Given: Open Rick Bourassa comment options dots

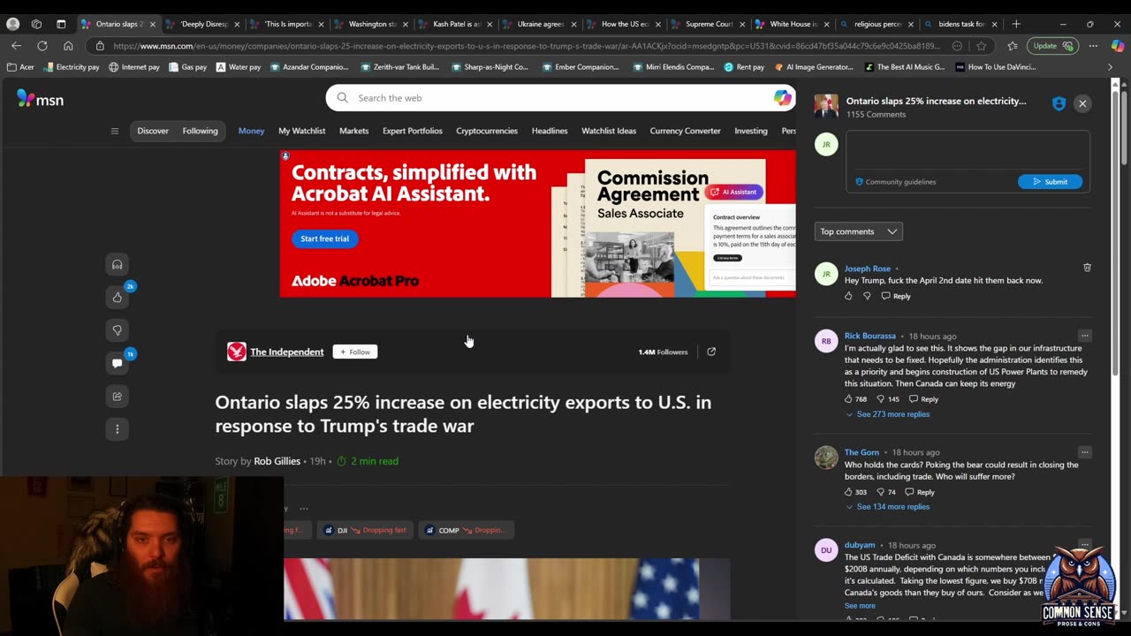Looking at the screenshot, I should pyautogui.click(x=1084, y=336).
